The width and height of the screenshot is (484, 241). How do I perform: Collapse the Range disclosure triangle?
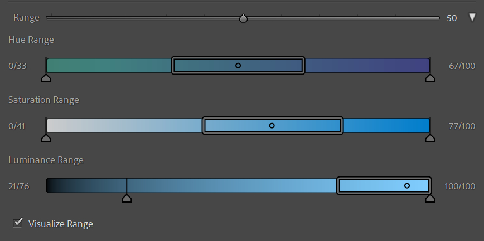click(x=472, y=18)
